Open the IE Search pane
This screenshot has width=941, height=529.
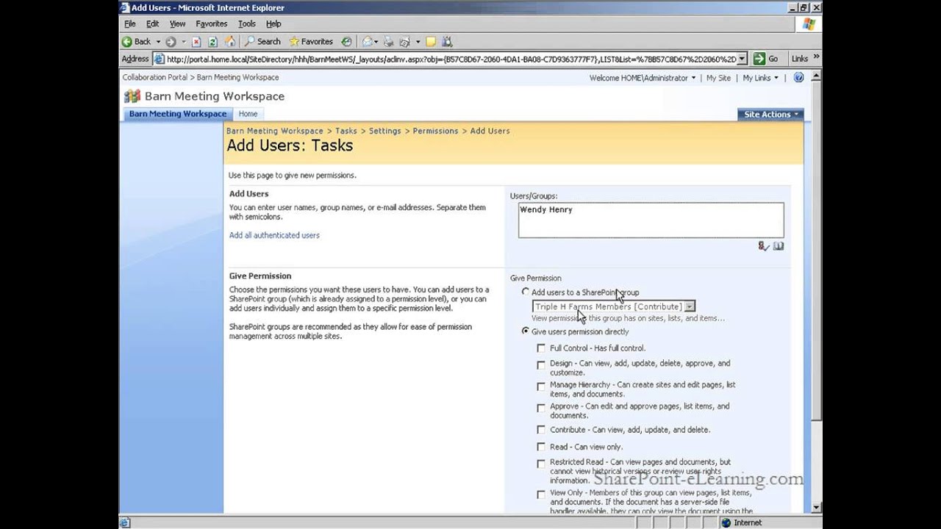tap(262, 42)
